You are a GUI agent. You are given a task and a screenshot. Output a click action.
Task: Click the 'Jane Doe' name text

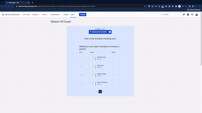tap(100, 66)
